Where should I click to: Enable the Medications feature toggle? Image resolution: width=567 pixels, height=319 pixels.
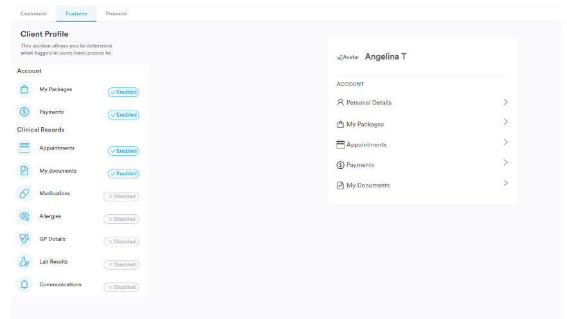[x=122, y=196]
